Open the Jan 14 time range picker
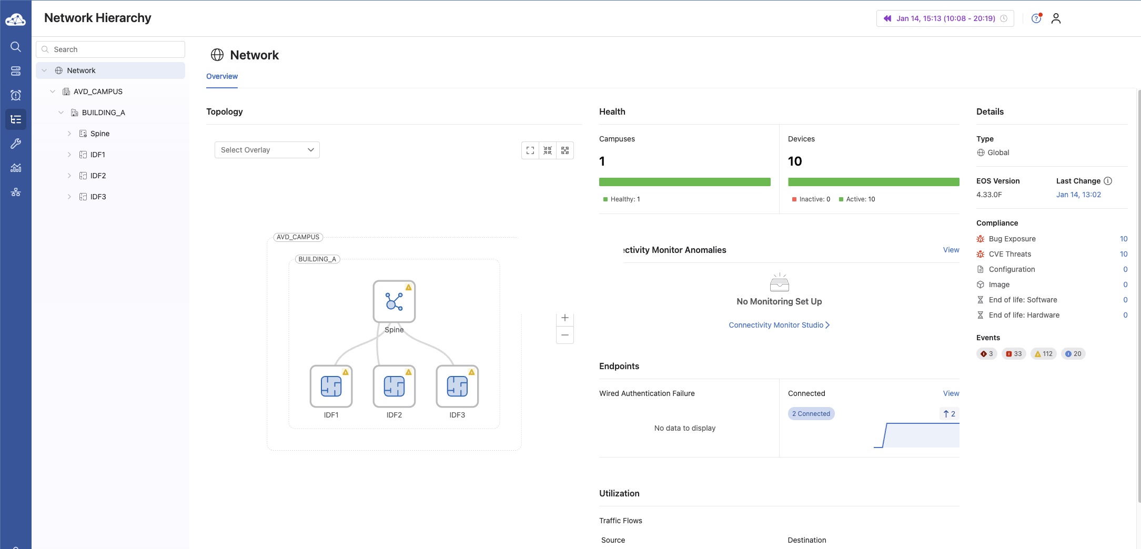 (x=944, y=18)
